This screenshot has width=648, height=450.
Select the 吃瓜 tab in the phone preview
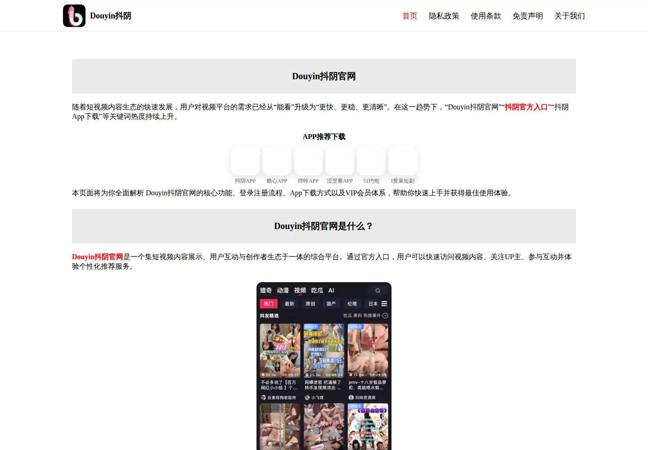317,291
